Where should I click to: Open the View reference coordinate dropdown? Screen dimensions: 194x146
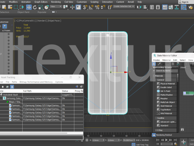click(56, 6)
